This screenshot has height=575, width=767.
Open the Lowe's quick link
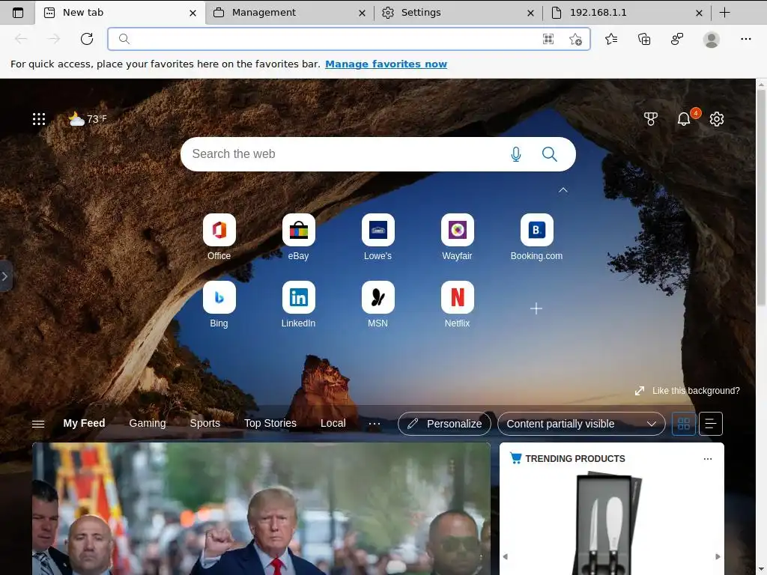pos(378,237)
